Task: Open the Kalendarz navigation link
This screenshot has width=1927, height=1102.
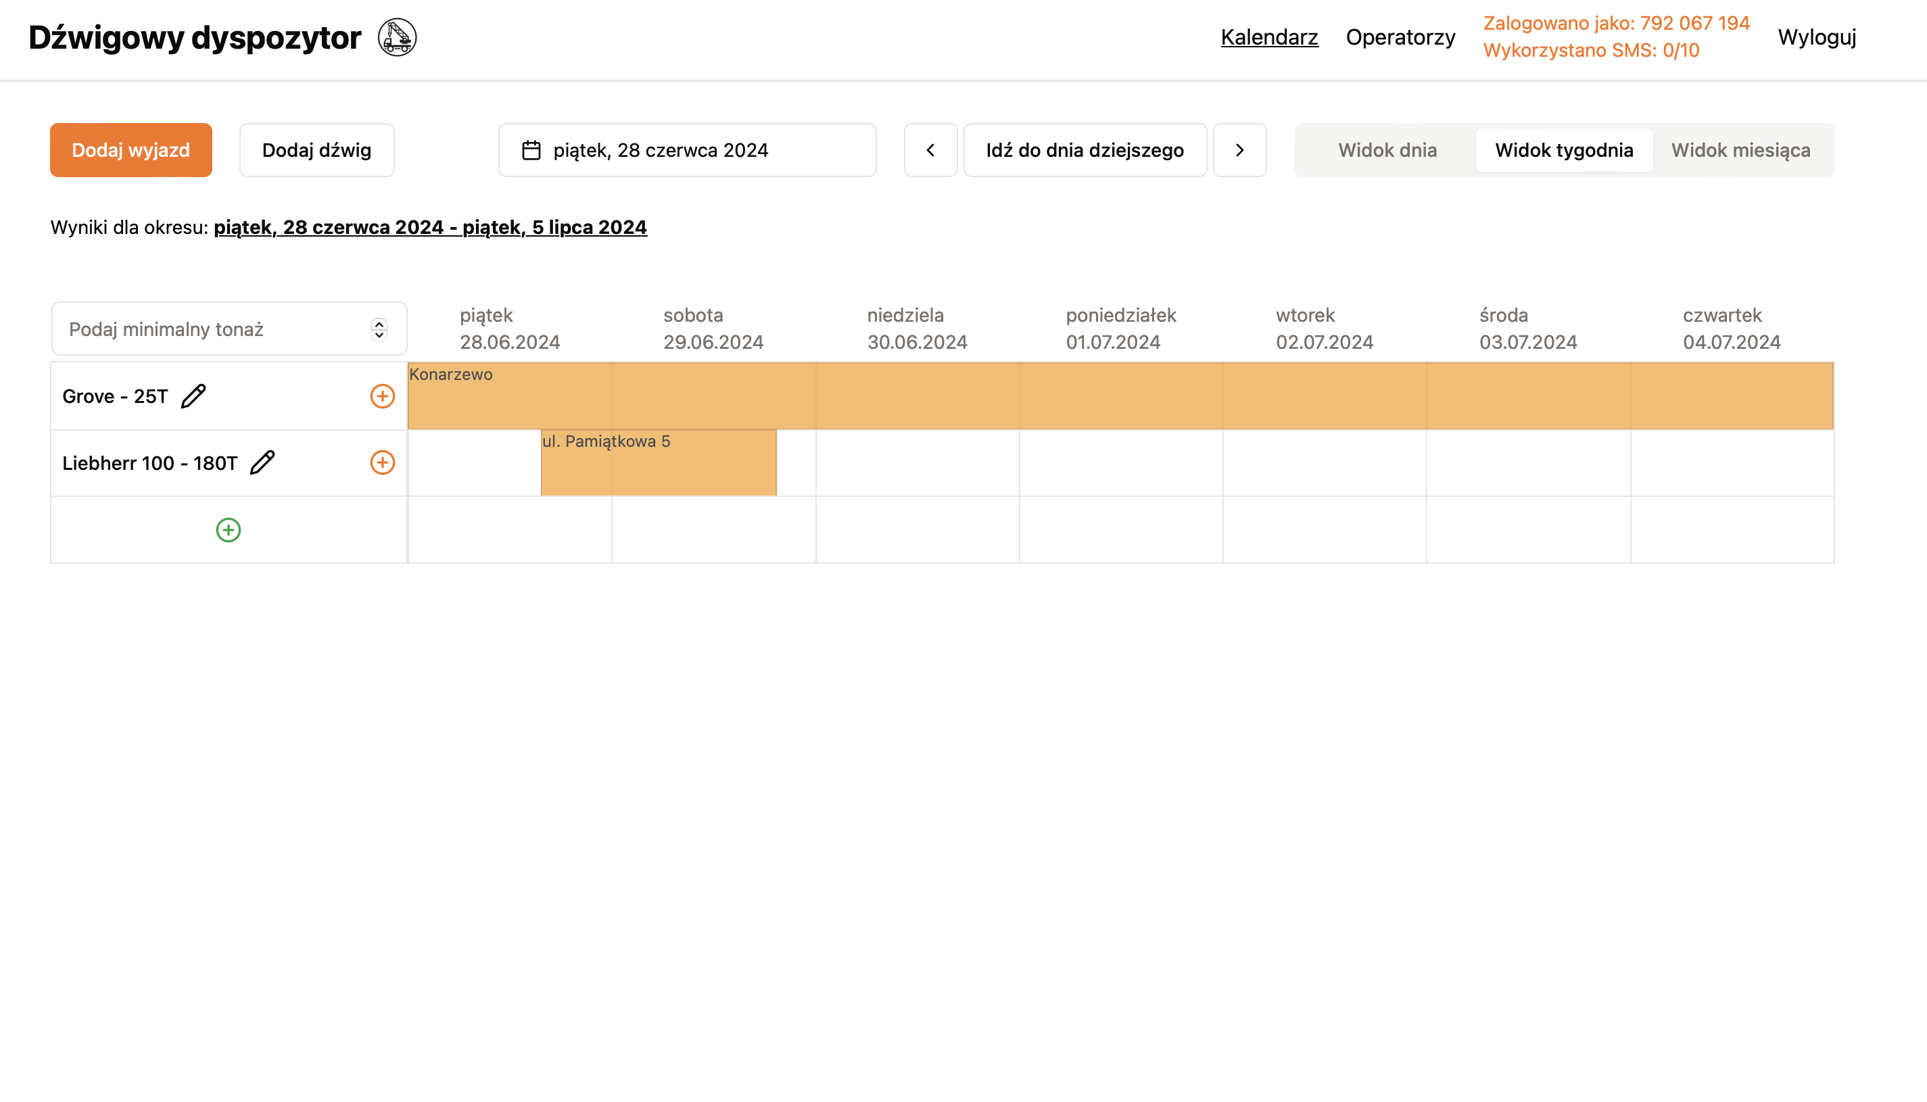Action: pyautogui.click(x=1269, y=37)
